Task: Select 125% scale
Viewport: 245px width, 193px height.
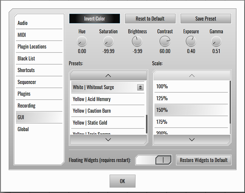Action: click(x=191, y=98)
